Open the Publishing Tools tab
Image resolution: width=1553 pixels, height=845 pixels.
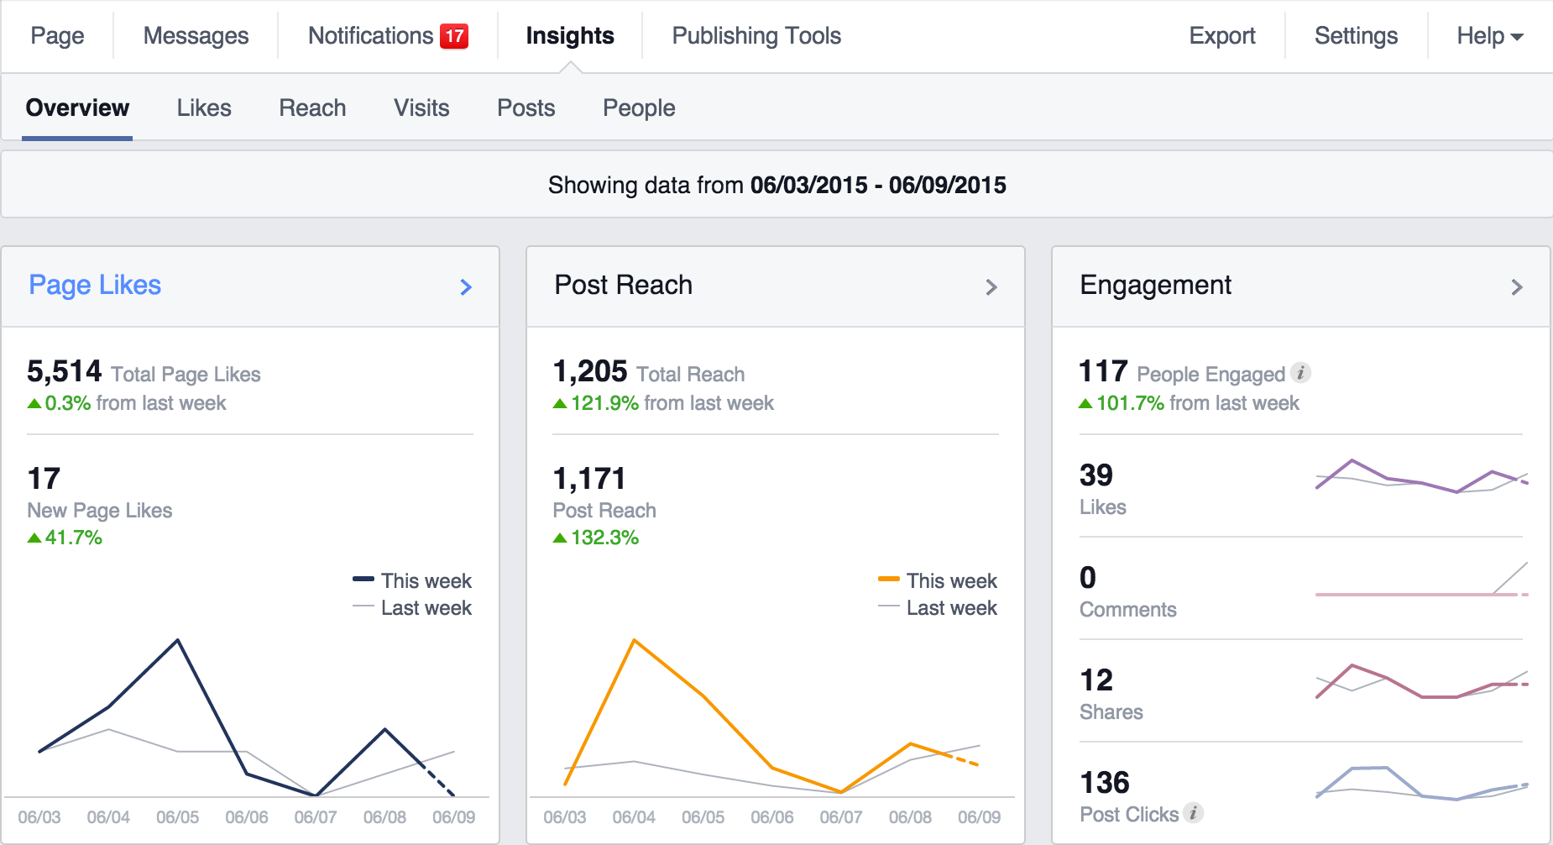(x=756, y=36)
